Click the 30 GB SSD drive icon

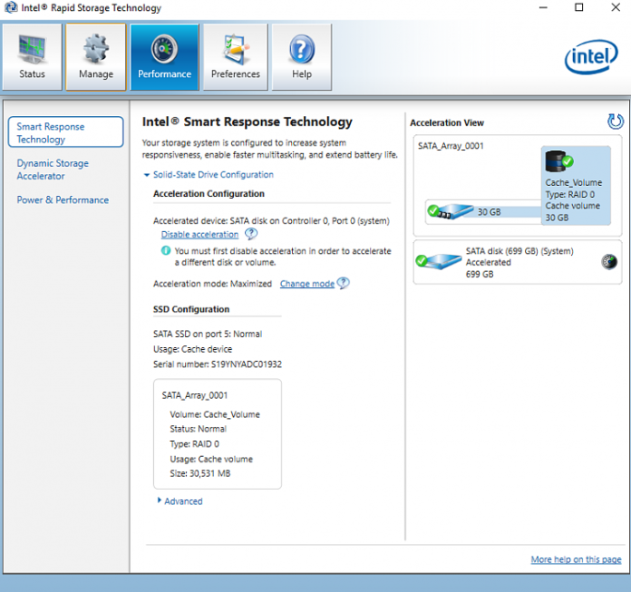coord(451,211)
